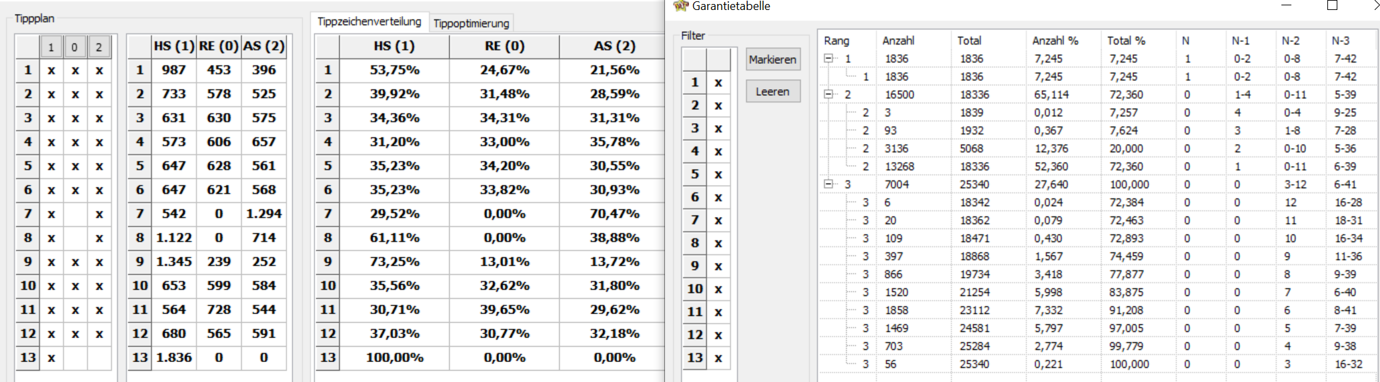Maximize the Garantietabelle window
This screenshot has height=382, width=1380.
coord(1332,5)
